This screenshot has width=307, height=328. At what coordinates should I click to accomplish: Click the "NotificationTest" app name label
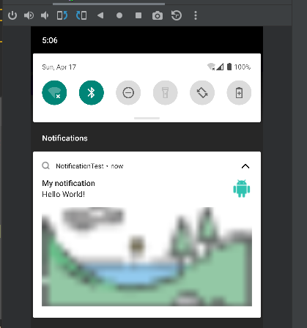80,166
